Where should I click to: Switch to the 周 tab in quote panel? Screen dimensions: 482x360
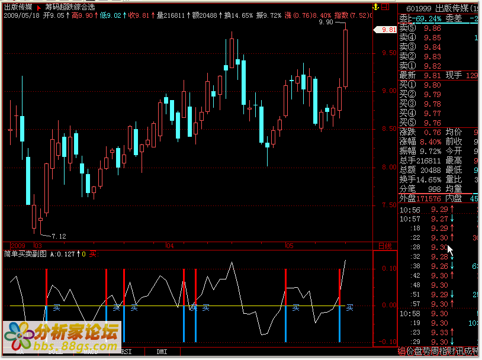435,351
